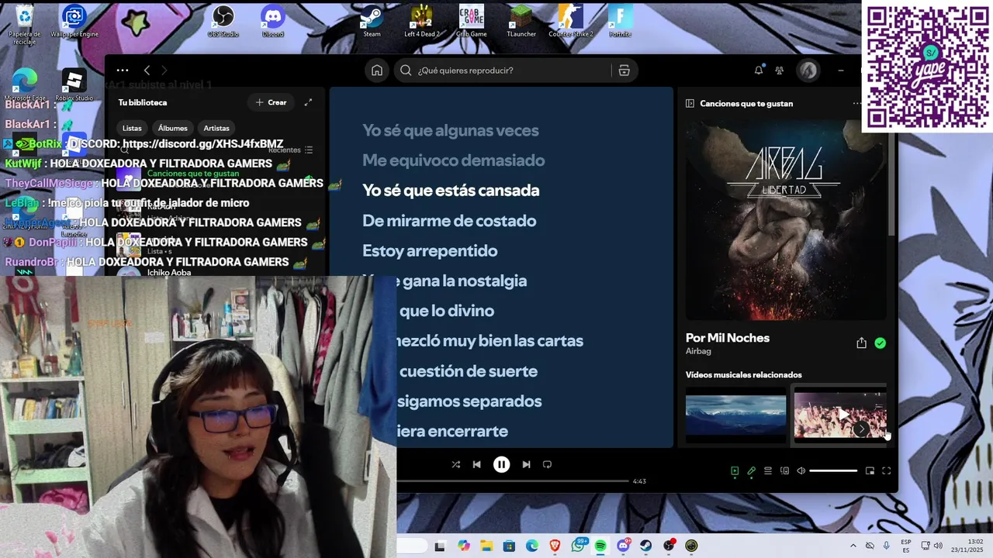The image size is (993, 558).
Task: Open the Spotify three-dot main menu
Action: (x=123, y=71)
